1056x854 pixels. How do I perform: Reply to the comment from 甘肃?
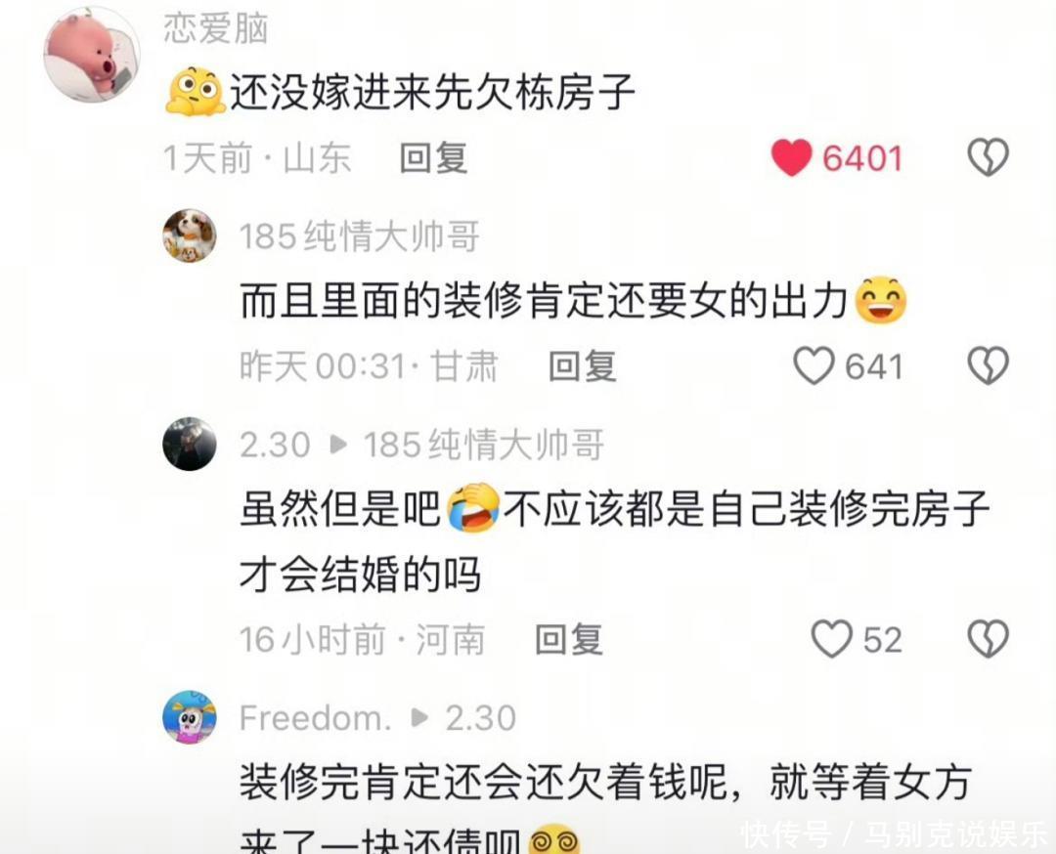point(583,366)
